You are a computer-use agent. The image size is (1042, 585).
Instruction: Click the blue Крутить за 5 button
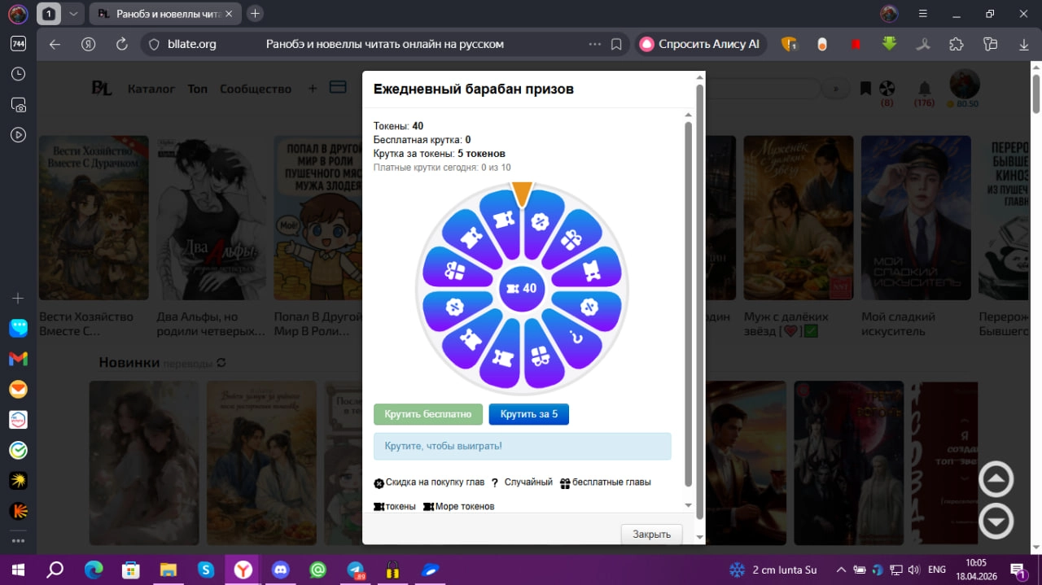point(529,414)
